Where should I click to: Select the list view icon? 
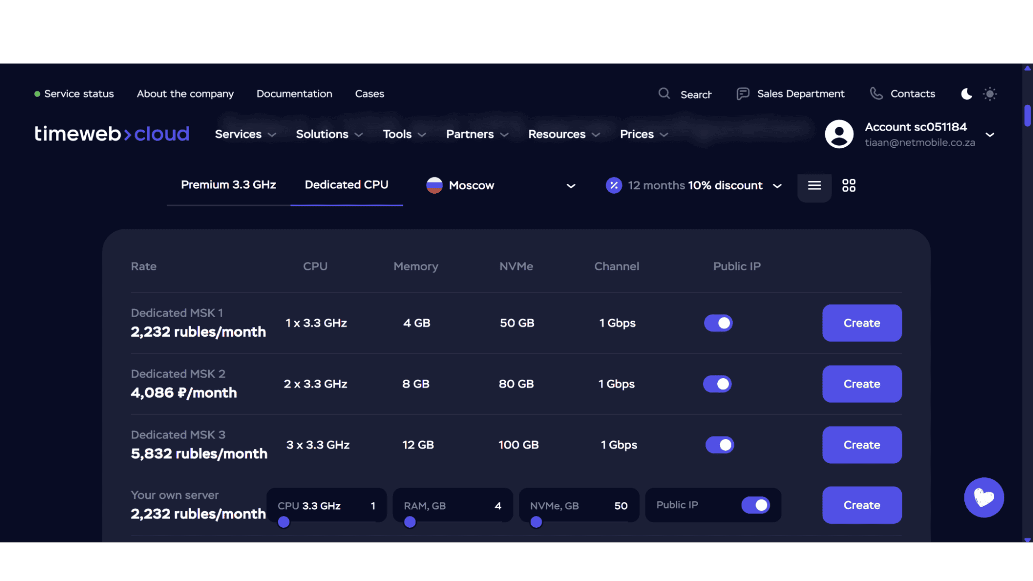pos(814,185)
